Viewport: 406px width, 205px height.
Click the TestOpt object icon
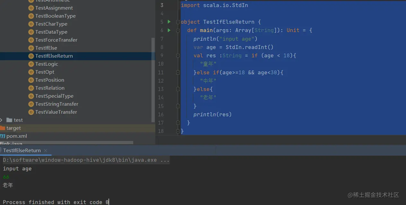point(31,72)
